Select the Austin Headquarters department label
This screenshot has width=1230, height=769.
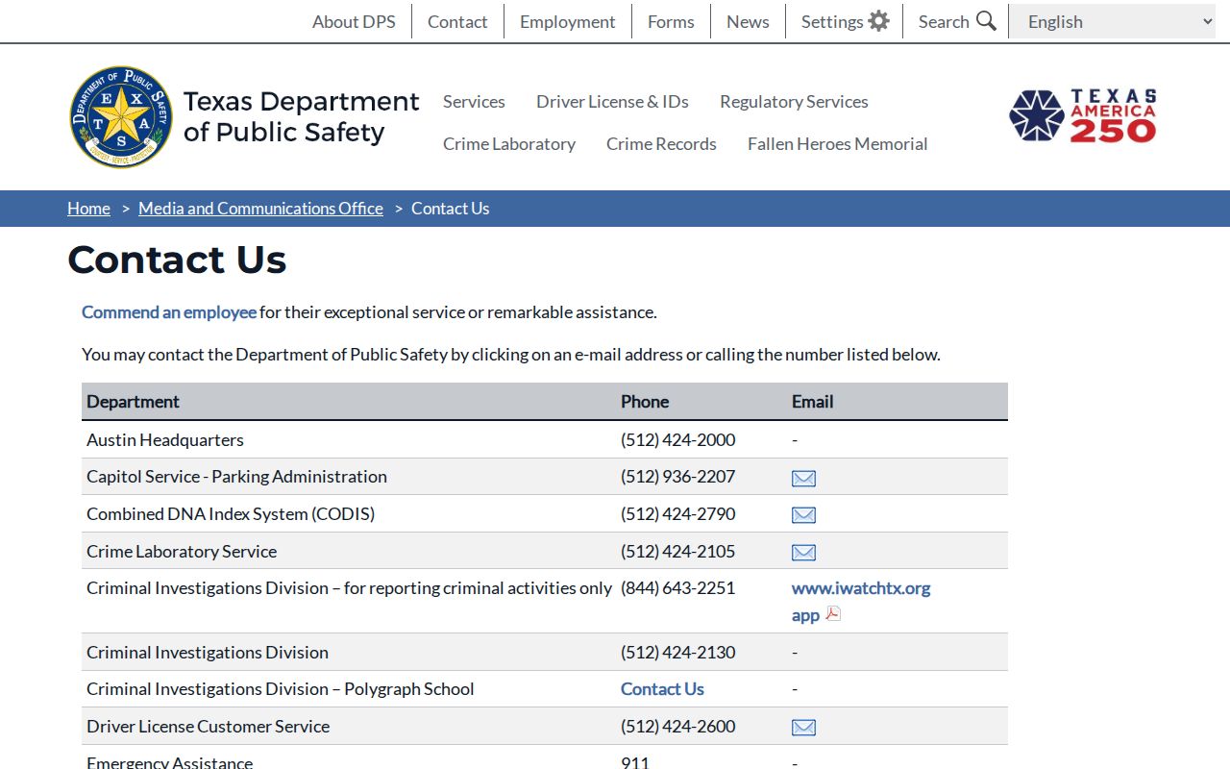165,440
